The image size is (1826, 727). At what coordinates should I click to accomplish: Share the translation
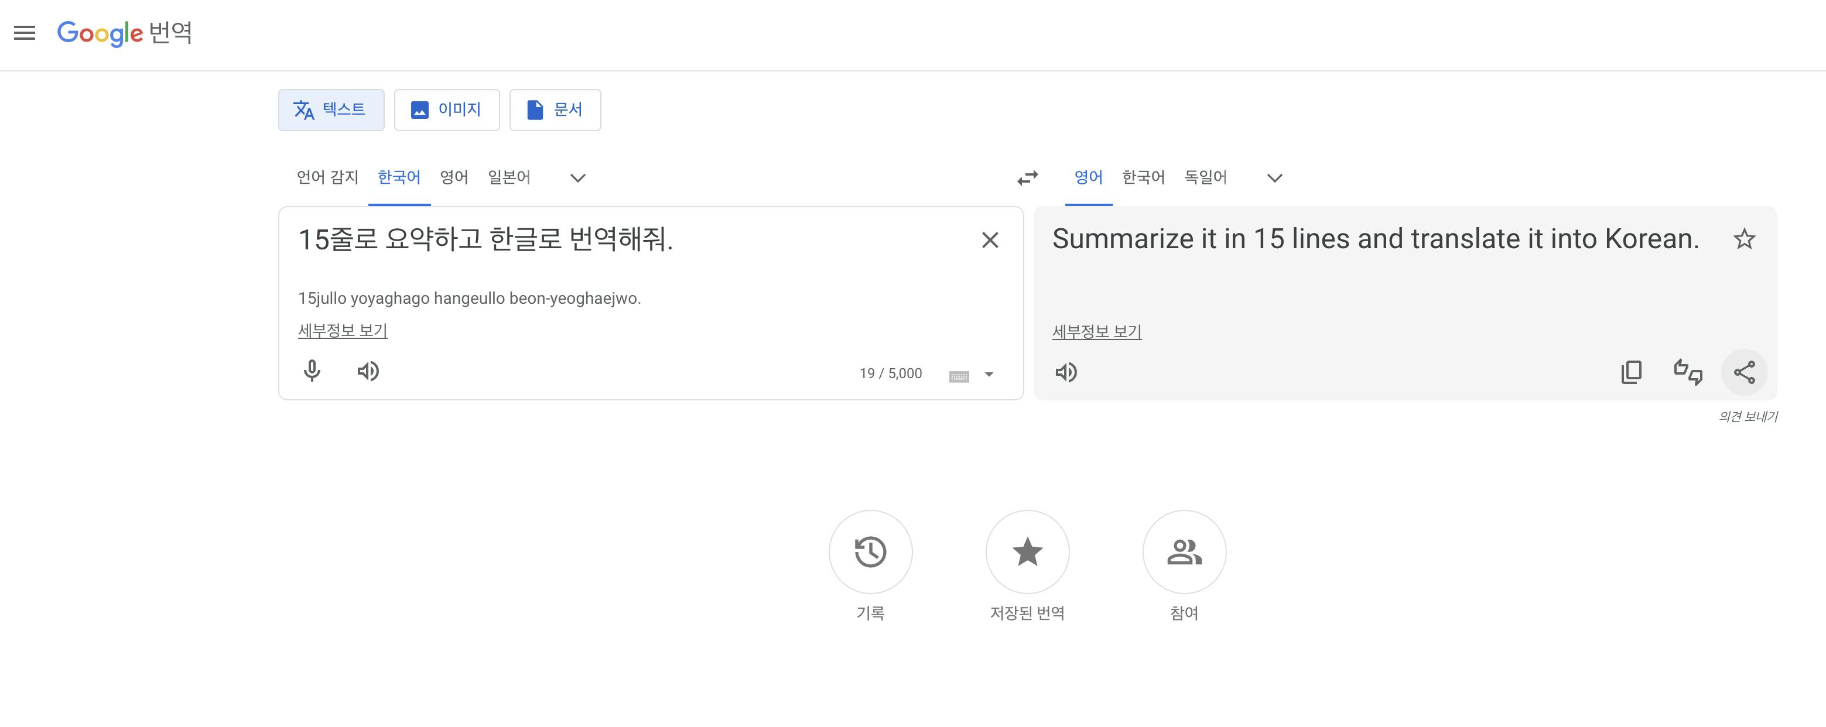(1744, 372)
